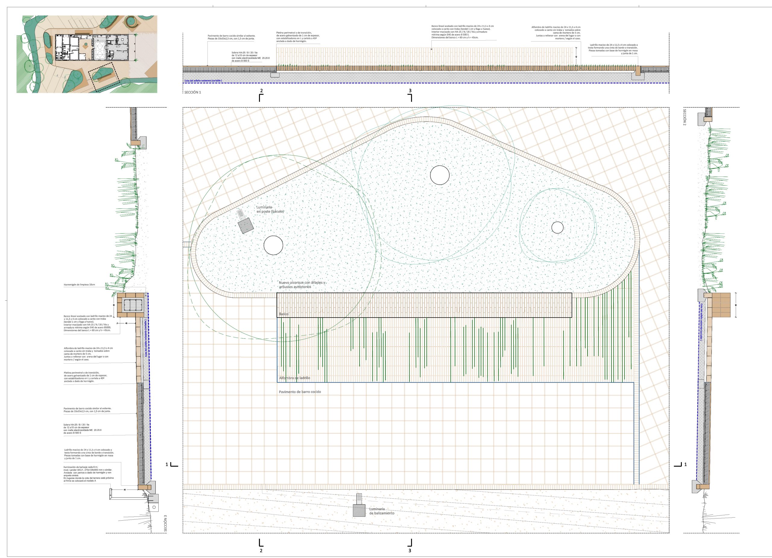Image resolution: width=772 pixels, height=558 pixels.
Task: Click the vertical SECCIÓN 3 title label
Action: point(166,523)
